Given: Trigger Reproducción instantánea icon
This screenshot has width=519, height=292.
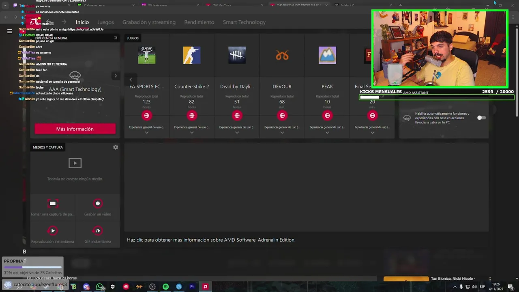Looking at the screenshot, I should 53,231.
